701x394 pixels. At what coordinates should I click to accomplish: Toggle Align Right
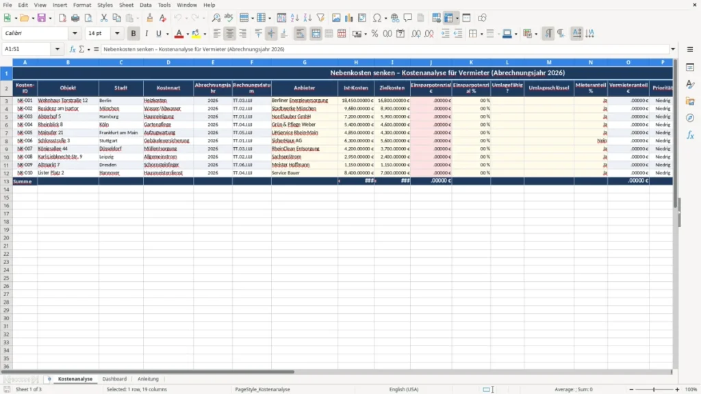[243, 34]
